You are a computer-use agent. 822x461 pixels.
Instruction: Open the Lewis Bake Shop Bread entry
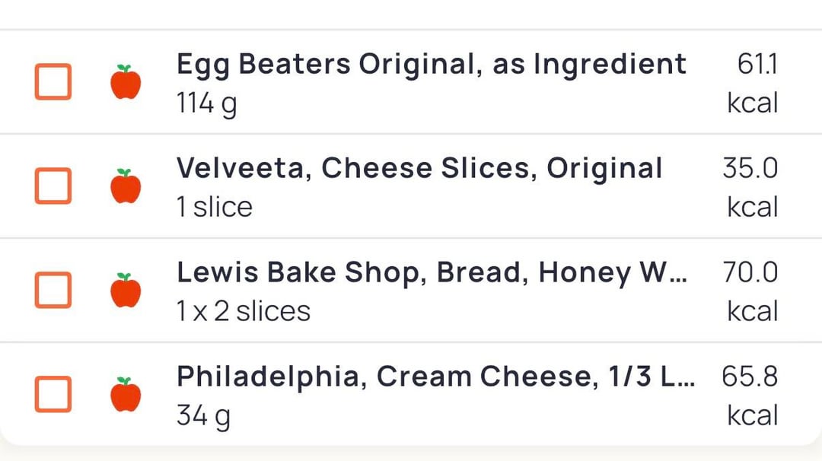pos(431,273)
